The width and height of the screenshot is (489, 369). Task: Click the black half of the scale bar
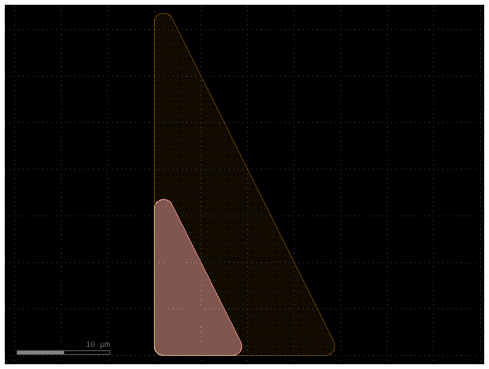[87, 352]
